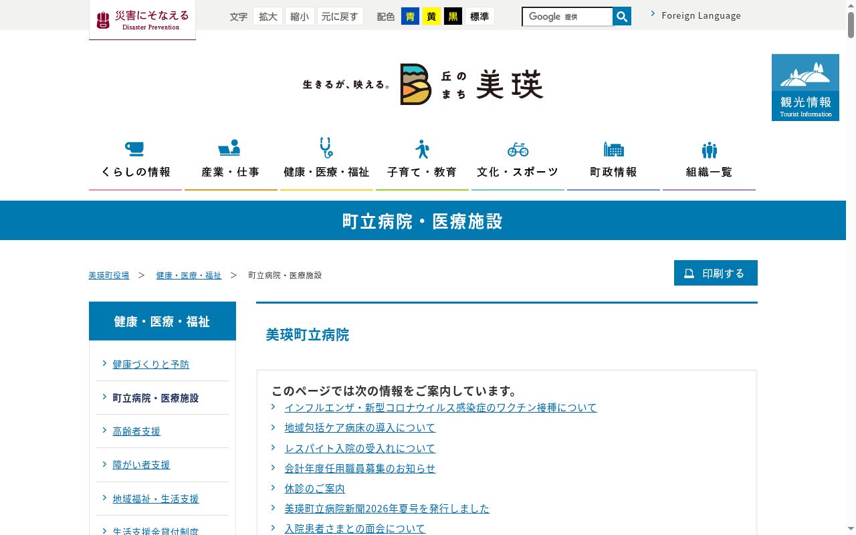Focus the Google search field

point(567,17)
